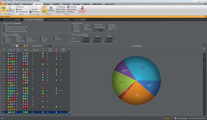Click the Turn side tab beside chart
Image resolution: width=207 pixels, height=120 pixels.
point(204,57)
